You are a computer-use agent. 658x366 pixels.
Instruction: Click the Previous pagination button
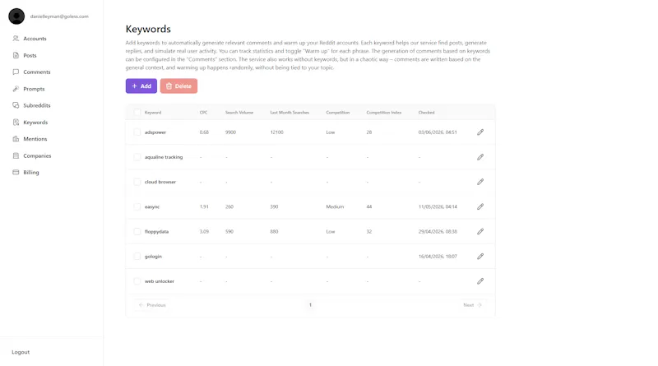click(152, 305)
